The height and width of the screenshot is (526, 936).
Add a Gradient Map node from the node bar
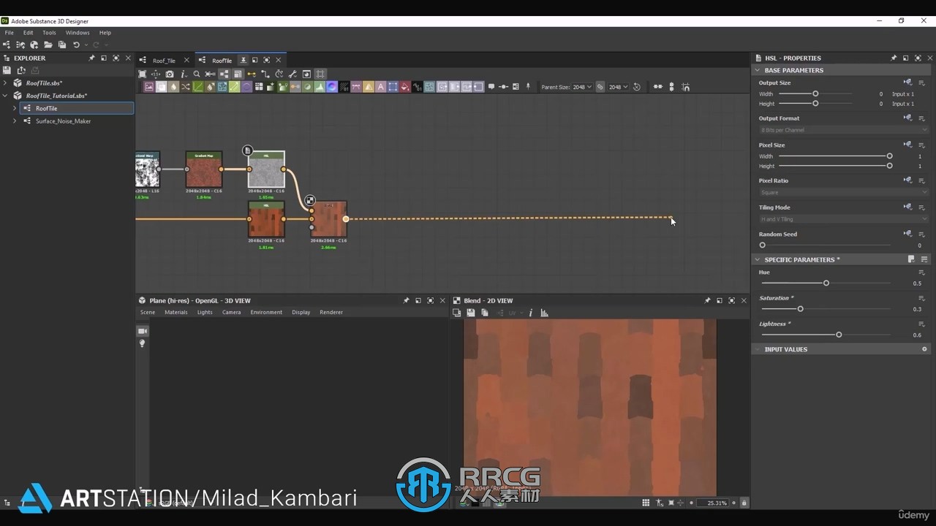point(284,87)
